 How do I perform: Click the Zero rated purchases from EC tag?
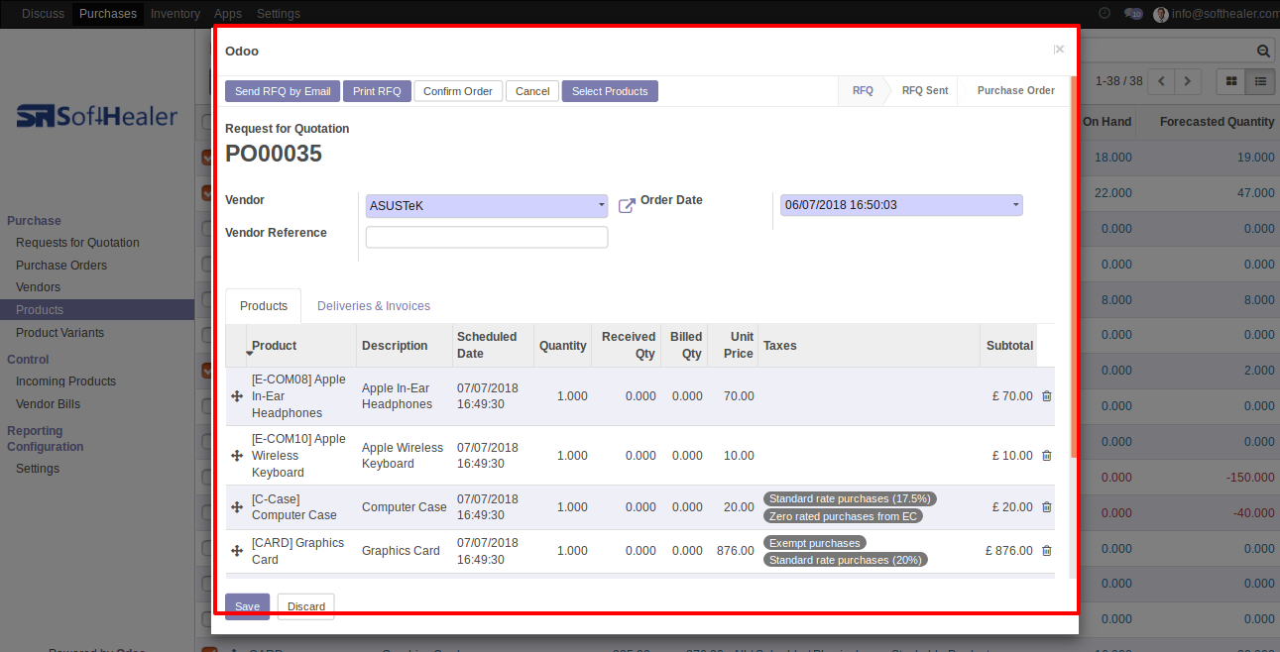[x=843, y=516]
